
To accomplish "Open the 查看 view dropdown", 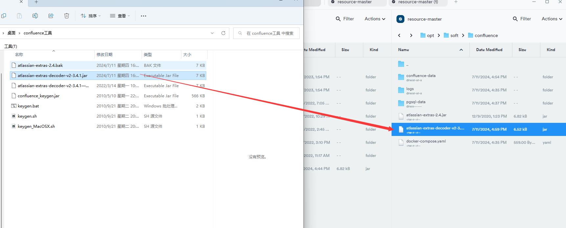I will [x=120, y=16].
